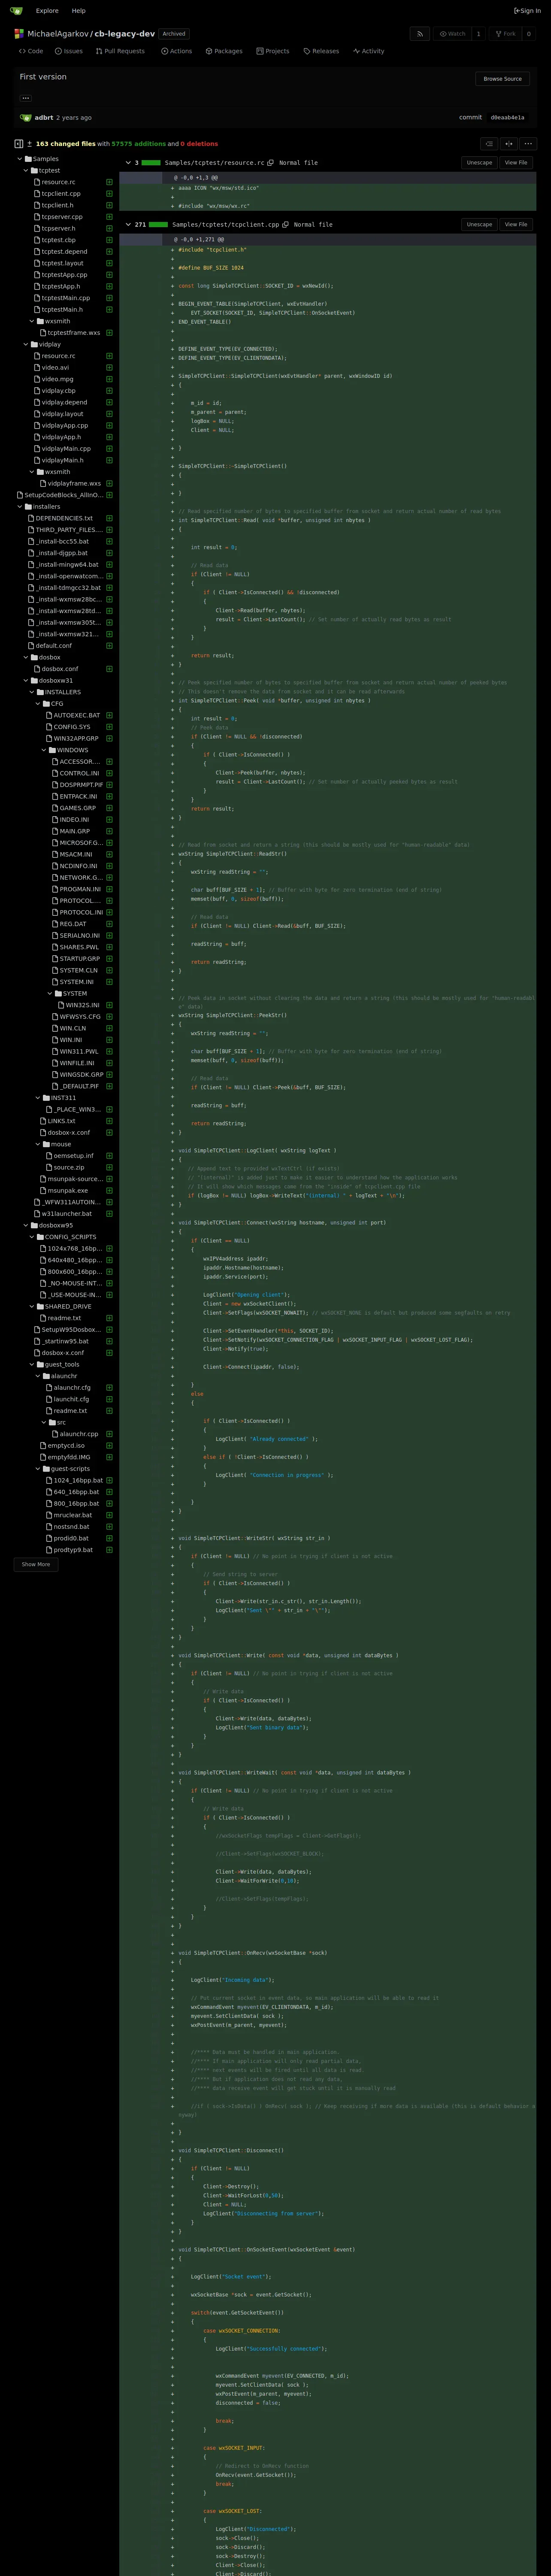Click the ellipsis button under First version
This screenshot has height=2576, width=551.
click(26, 98)
